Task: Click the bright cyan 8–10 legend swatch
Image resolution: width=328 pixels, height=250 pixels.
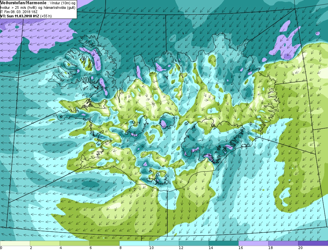Action: (x=134, y=243)
